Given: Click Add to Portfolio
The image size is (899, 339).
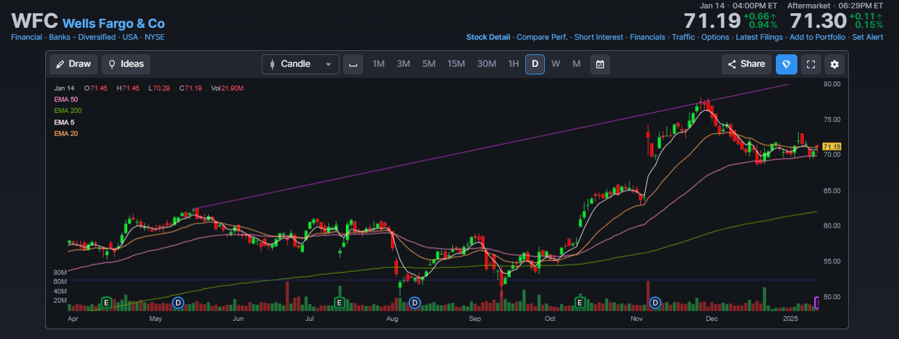Looking at the screenshot, I should 818,37.
